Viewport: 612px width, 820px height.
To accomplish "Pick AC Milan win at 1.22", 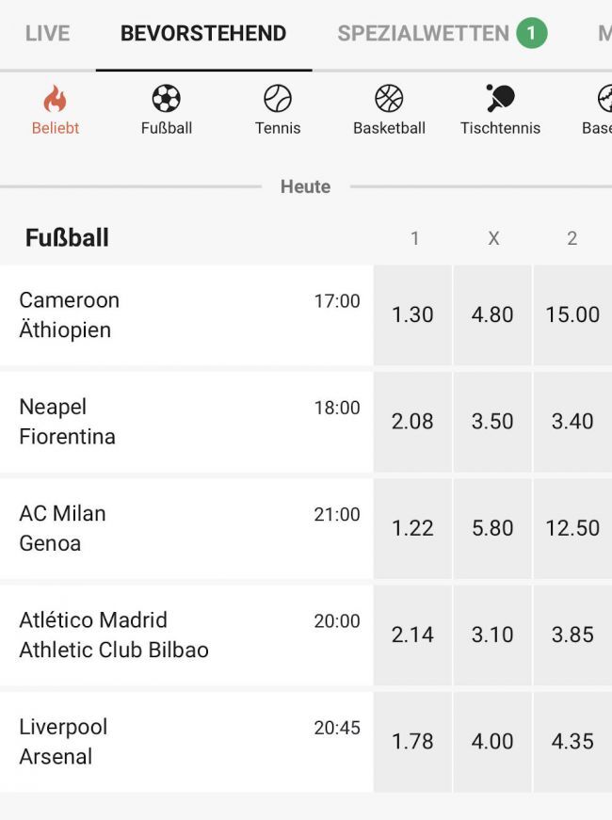I will point(412,528).
